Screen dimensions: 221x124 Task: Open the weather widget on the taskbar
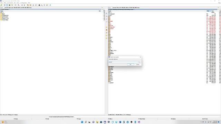pos(4,122)
